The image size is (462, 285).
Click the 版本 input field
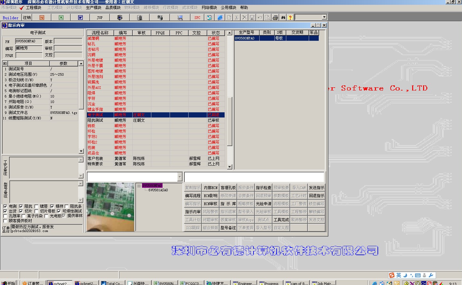tap(68, 41)
